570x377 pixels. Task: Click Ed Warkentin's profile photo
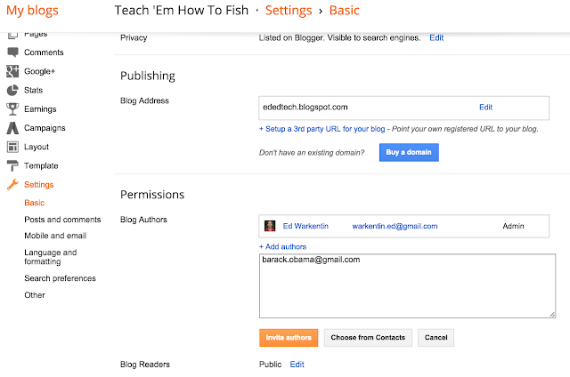pos(270,226)
